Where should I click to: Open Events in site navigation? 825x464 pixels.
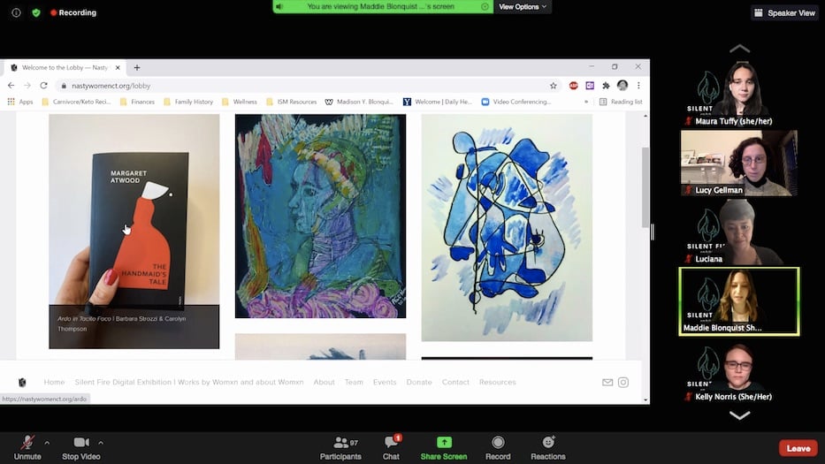click(385, 383)
